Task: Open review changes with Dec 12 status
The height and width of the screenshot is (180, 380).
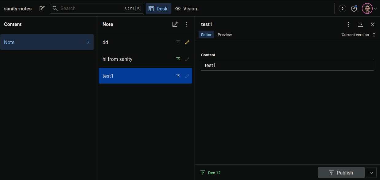Action: pos(211,173)
